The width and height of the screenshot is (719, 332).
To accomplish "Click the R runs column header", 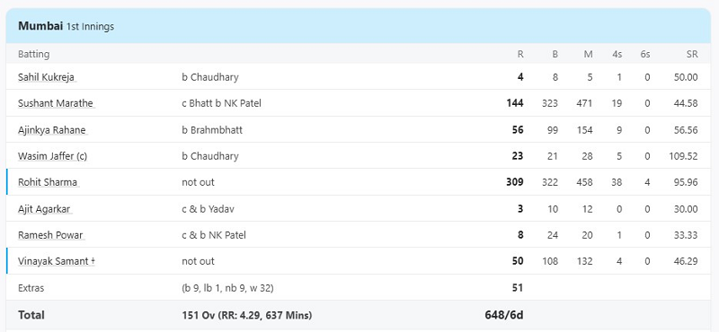I will tap(520, 54).
